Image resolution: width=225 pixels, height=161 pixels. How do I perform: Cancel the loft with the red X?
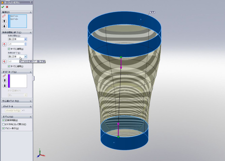click(7, 7)
